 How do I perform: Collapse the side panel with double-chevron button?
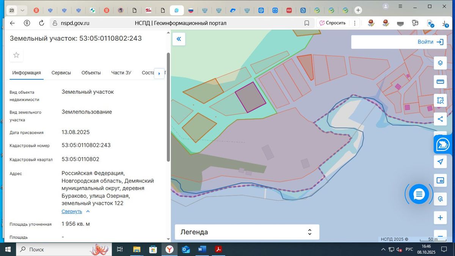point(179,39)
